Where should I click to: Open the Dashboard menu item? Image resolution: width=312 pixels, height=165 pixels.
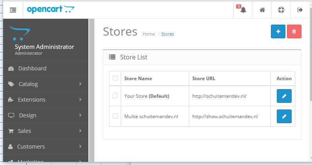click(46, 68)
